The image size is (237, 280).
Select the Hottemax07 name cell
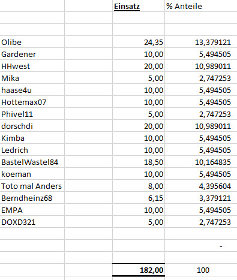[x=32, y=102]
